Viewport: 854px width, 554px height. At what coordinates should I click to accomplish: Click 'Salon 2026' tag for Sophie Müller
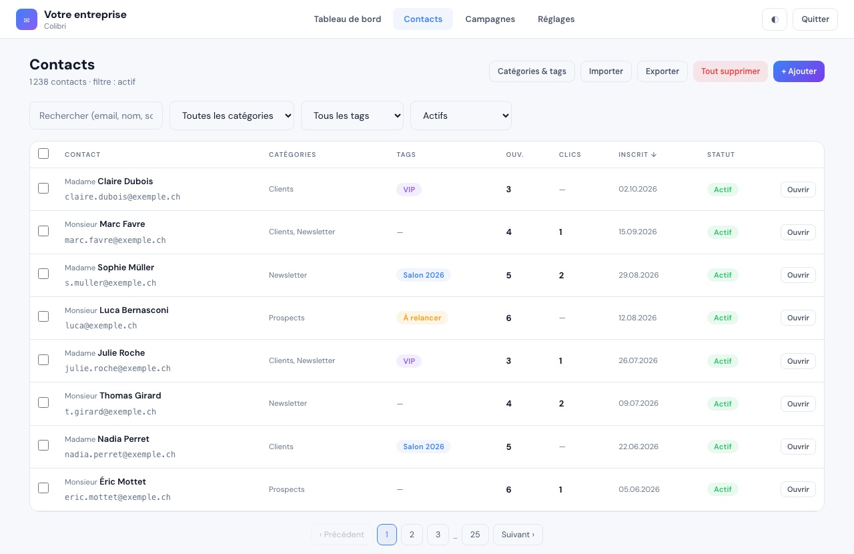[x=424, y=275]
